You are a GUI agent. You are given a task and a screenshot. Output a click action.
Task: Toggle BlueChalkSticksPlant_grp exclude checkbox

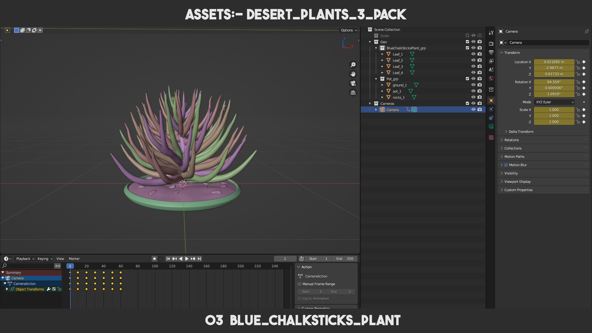pyautogui.click(x=467, y=48)
